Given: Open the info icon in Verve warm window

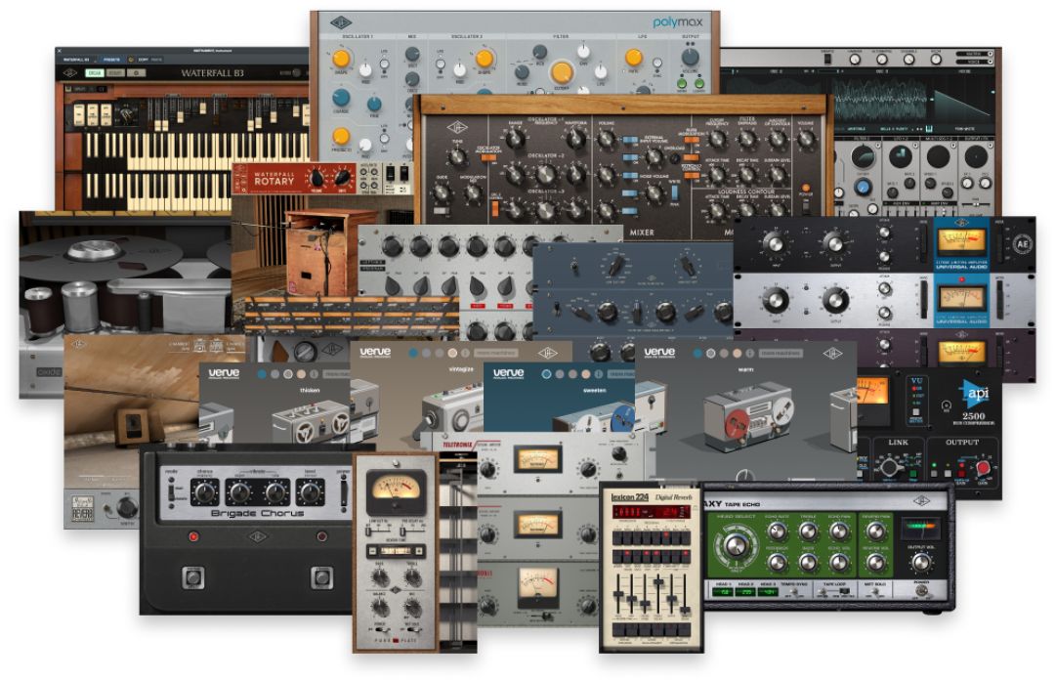Looking at the screenshot, I should [749, 353].
